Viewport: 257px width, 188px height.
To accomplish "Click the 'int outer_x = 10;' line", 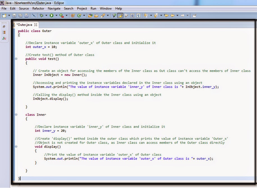I will pos(41,47).
